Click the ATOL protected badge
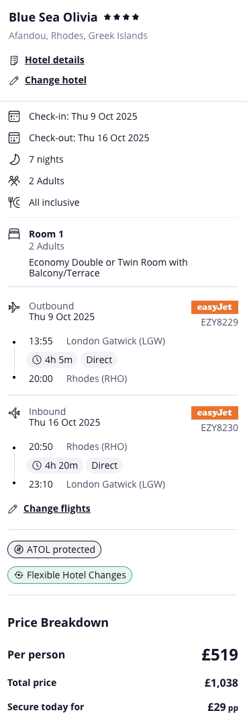 pyautogui.click(x=54, y=549)
